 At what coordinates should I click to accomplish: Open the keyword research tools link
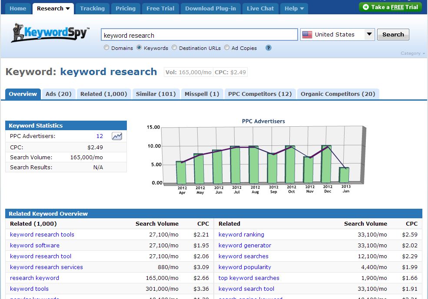(x=42, y=235)
